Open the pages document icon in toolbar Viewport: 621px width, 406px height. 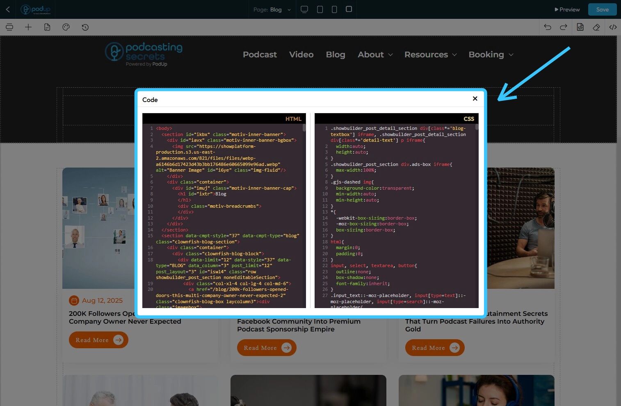pyautogui.click(x=47, y=27)
